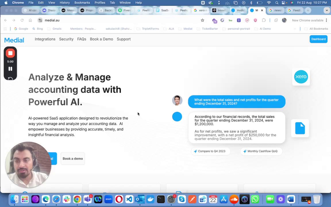Open the Opera browser from dock
This screenshot has height=207, width=331.
coord(119,199)
